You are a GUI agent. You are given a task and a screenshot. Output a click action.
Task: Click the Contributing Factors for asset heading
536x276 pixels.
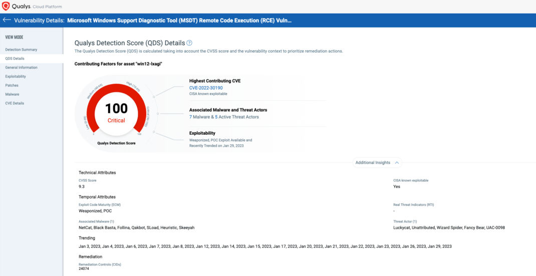point(118,64)
